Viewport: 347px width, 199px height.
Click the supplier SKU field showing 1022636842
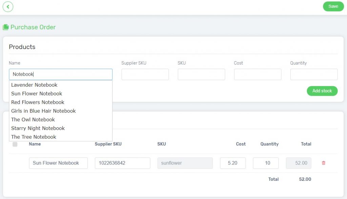(x=123, y=163)
